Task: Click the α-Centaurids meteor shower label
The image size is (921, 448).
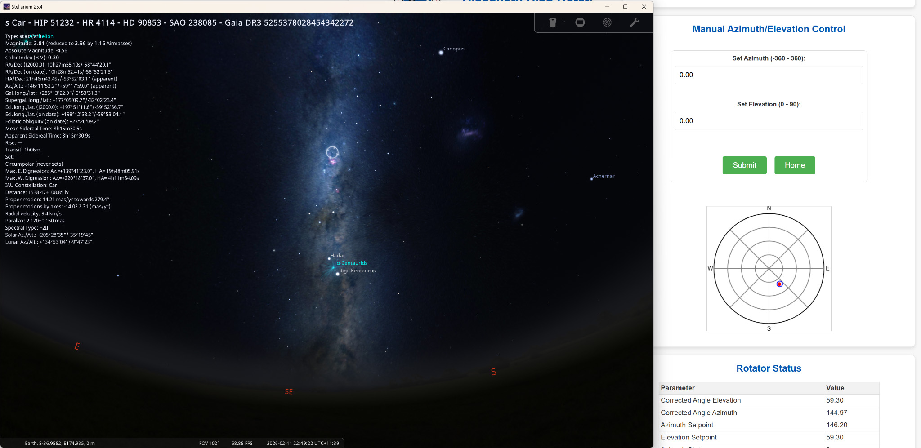Action: 352,263
